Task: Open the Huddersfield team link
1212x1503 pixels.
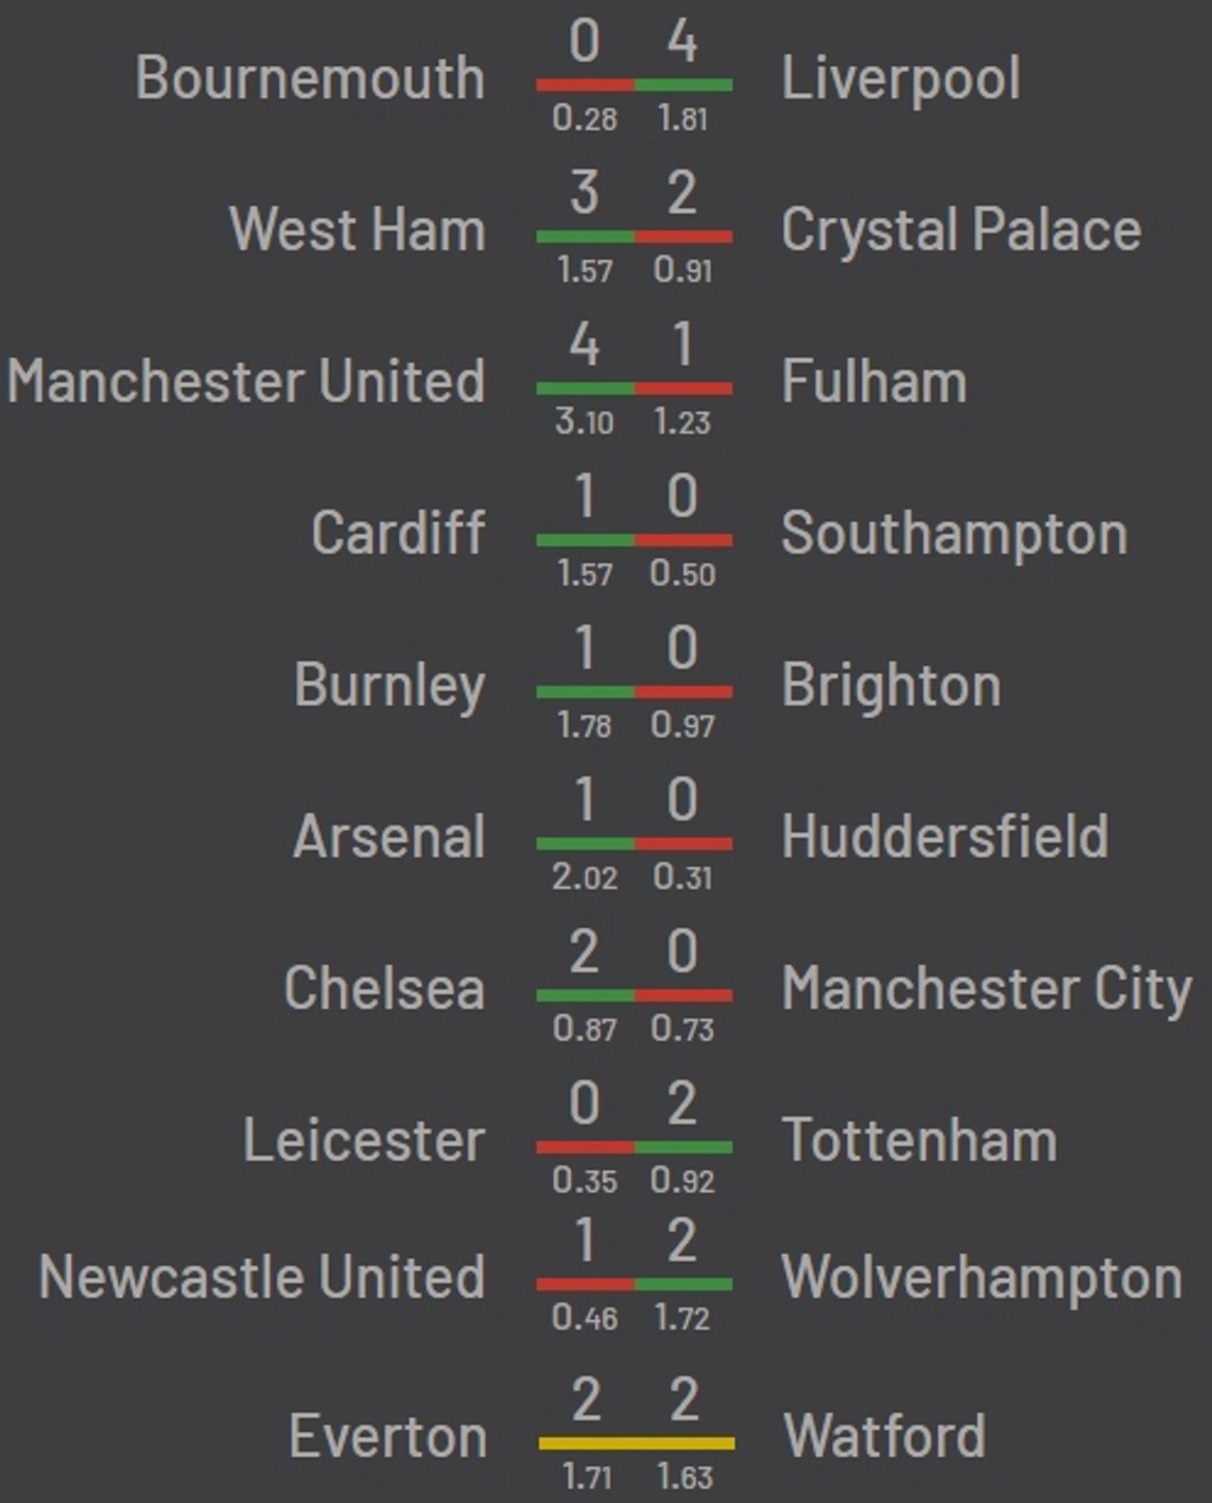Action: (945, 837)
